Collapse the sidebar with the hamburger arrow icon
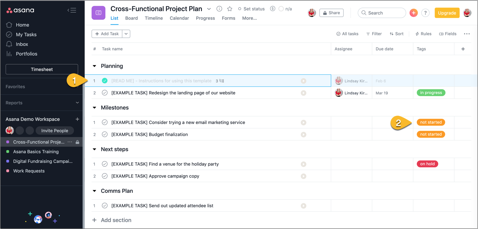The image size is (478, 229). click(x=71, y=10)
